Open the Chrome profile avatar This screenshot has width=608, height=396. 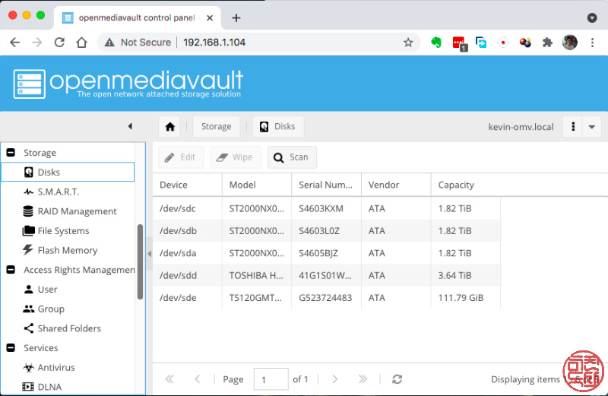(569, 43)
